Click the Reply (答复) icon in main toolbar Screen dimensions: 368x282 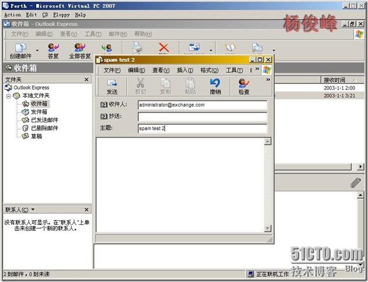[53, 51]
